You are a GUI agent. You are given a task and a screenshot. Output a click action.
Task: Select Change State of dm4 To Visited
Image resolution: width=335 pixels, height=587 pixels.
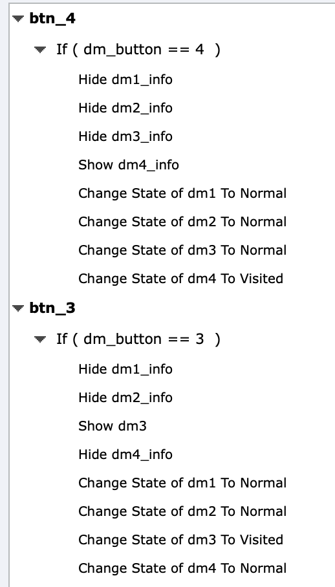[181, 279]
